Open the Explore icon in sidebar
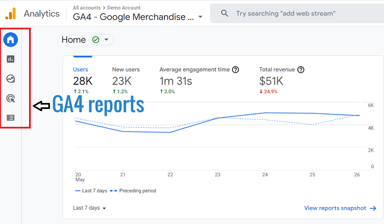 tap(10, 79)
